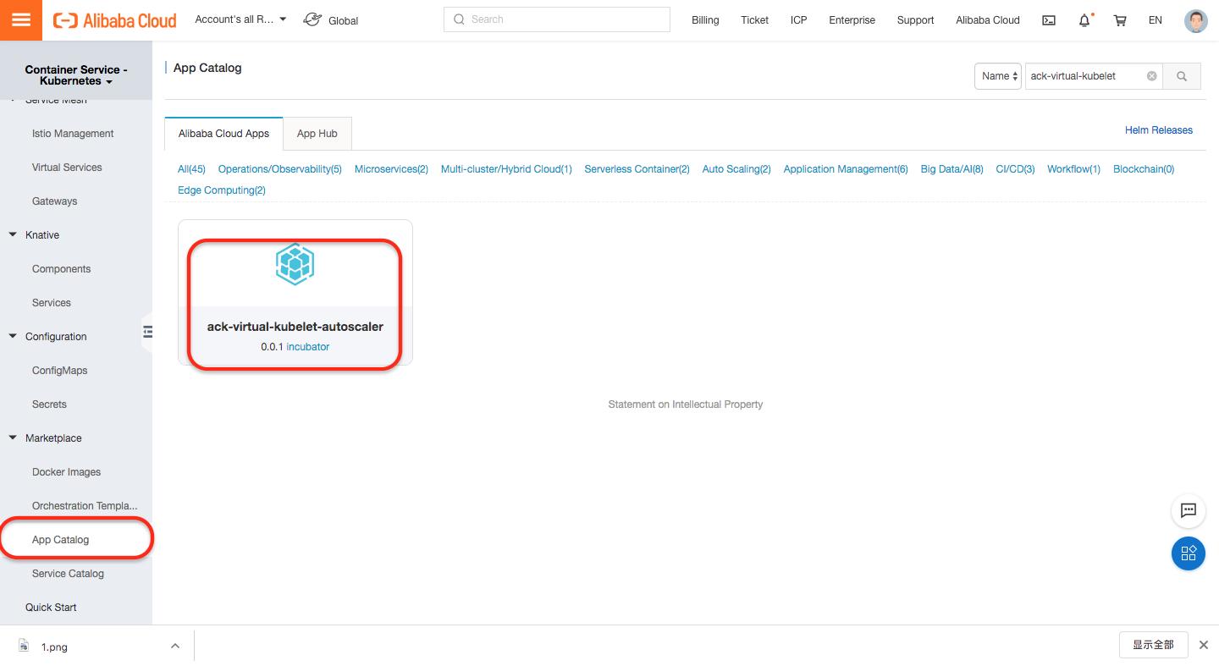Click the Global region planet icon
The width and height of the screenshot is (1219, 666).
(x=312, y=19)
